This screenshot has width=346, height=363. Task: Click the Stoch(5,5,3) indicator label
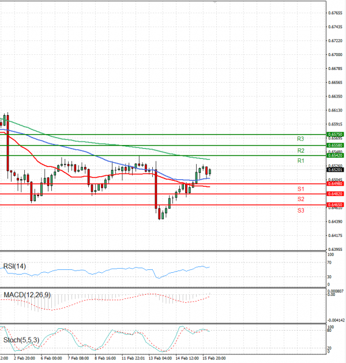point(21,340)
